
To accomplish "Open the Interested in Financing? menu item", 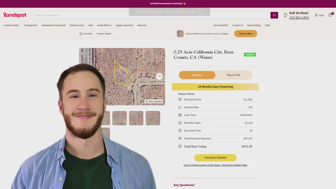I will click(53, 25).
